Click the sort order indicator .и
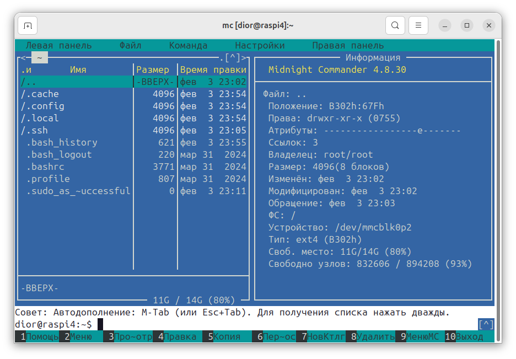The image size is (516, 359). (x=26, y=70)
